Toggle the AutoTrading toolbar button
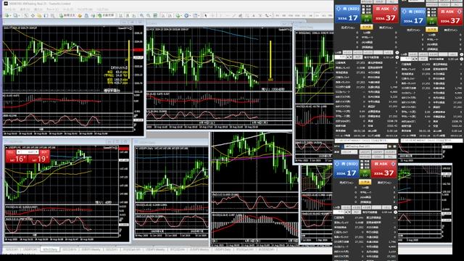 106,15
